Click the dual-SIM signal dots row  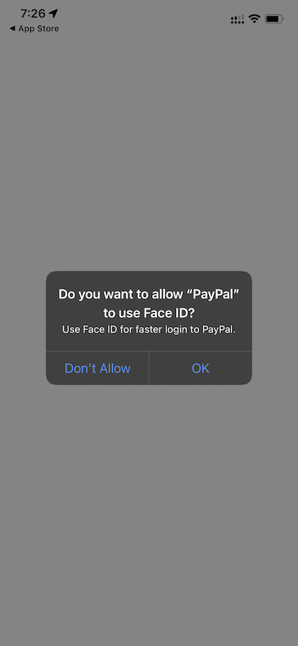(x=238, y=22)
